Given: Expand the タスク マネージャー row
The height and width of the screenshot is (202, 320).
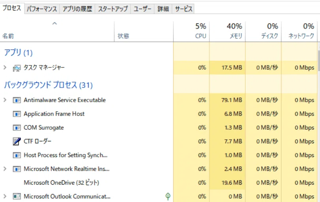Looking at the screenshot, I should (x=5, y=67).
